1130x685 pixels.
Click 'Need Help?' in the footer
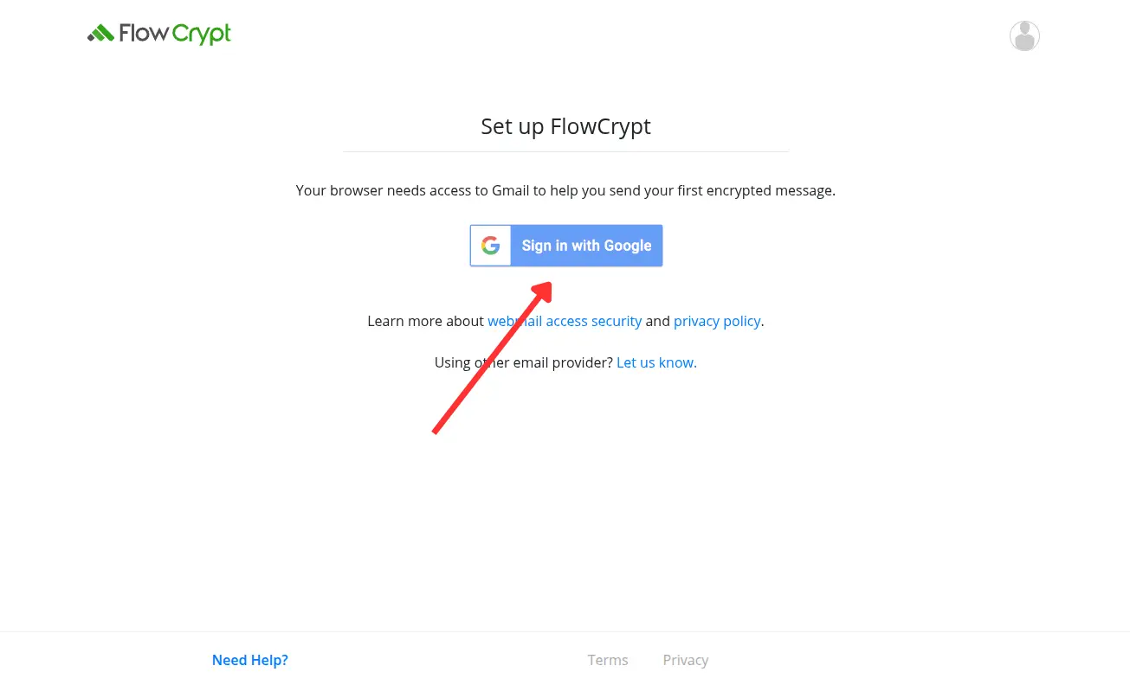[249, 660]
